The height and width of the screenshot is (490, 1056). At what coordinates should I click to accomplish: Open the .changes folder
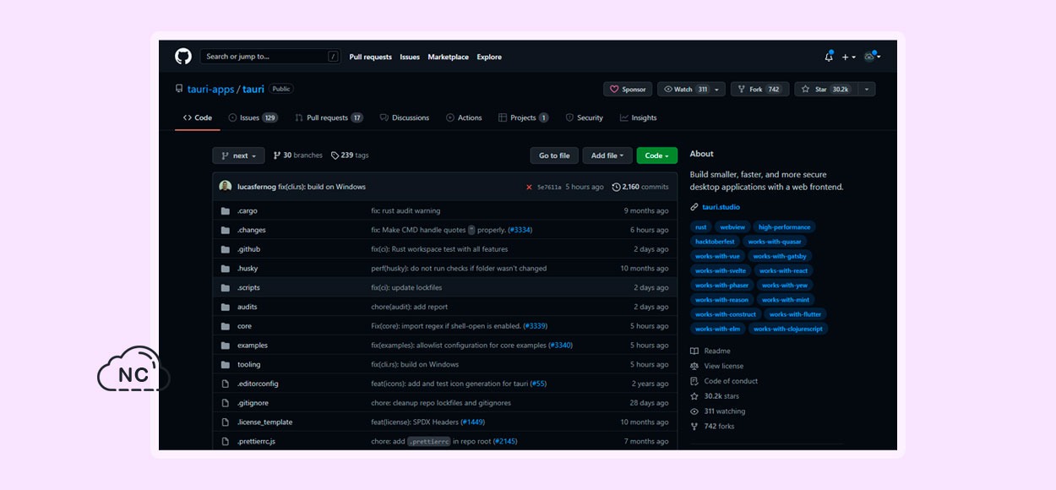(252, 230)
